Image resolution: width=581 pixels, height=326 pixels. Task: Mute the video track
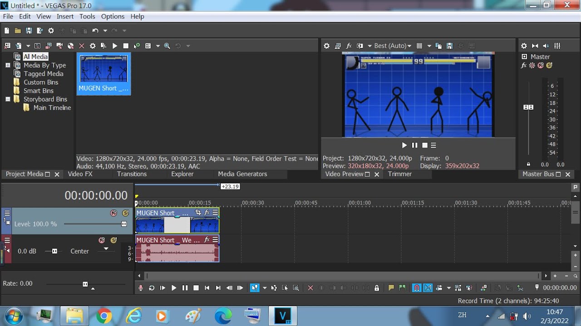(x=113, y=213)
